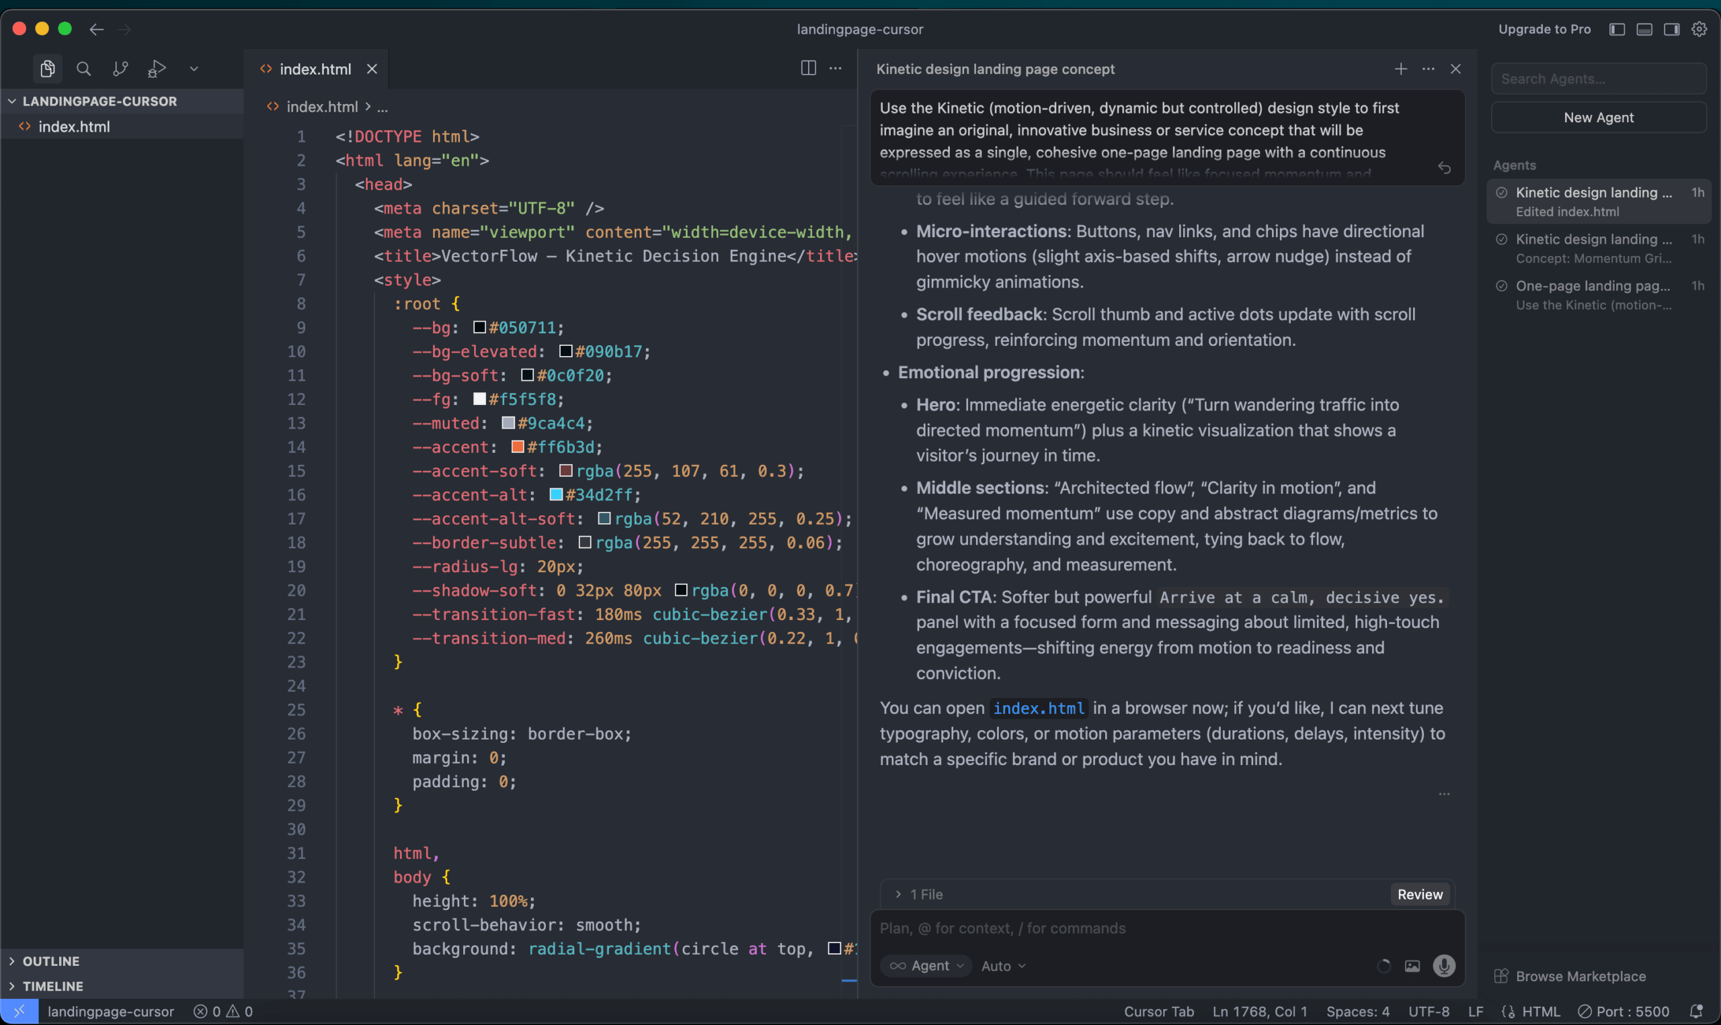
Task: Expand the OUTLINE section
Action: [51, 961]
